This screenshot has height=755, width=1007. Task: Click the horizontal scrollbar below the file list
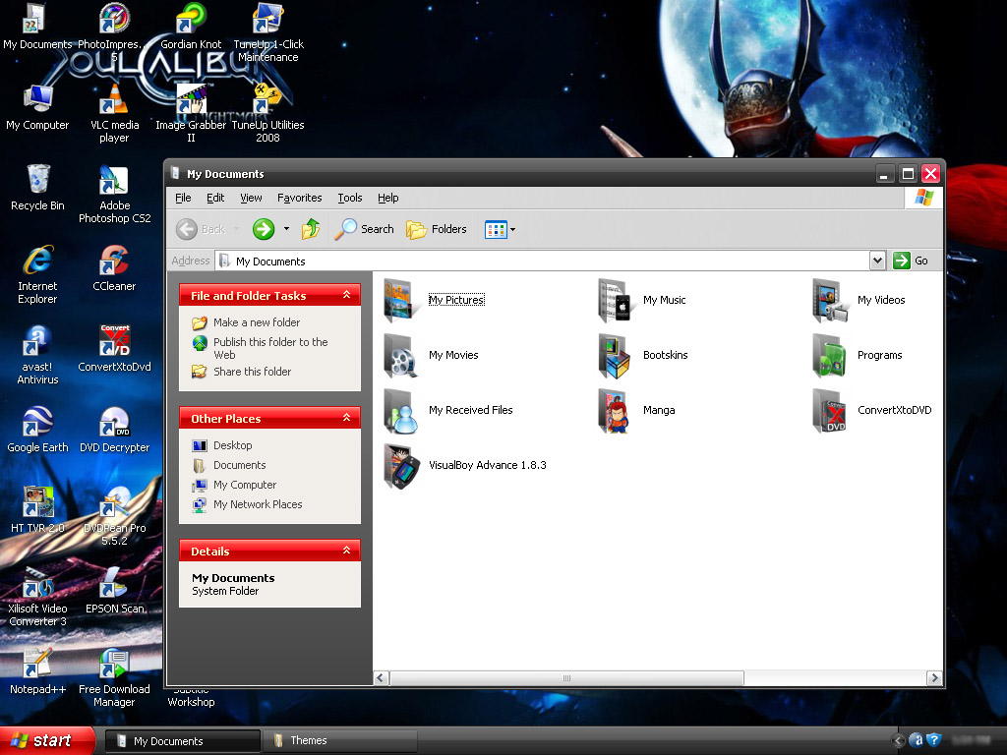(x=565, y=677)
